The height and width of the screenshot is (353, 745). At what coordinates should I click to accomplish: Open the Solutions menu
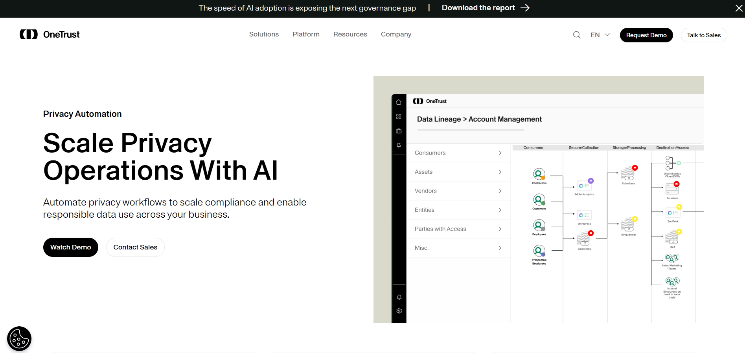pos(264,35)
